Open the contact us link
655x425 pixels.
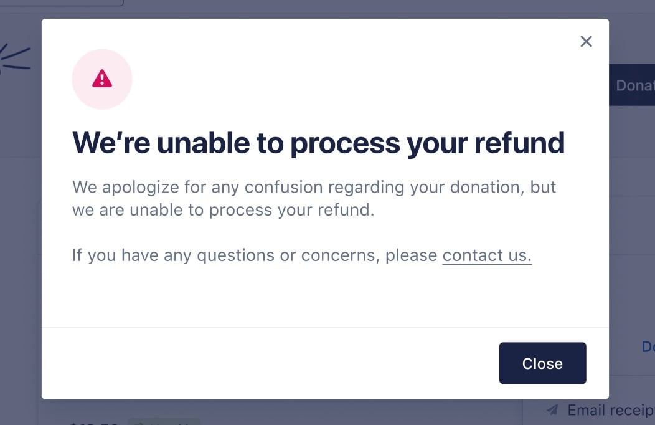click(x=487, y=255)
